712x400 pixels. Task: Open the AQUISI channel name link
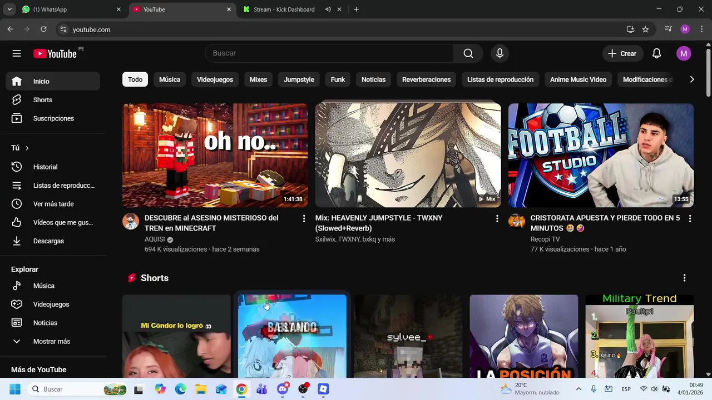pyautogui.click(x=155, y=239)
